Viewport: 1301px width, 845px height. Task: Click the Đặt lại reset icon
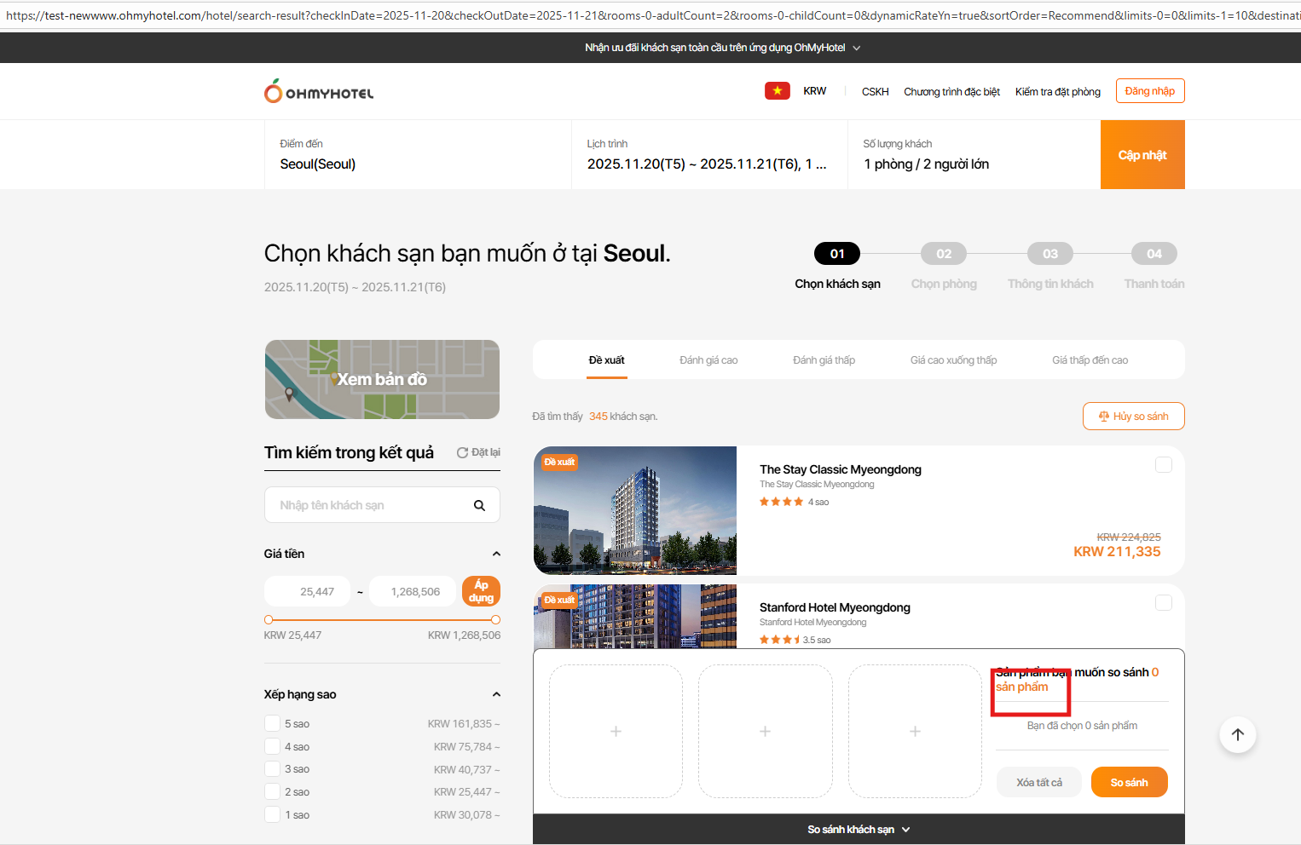462,453
